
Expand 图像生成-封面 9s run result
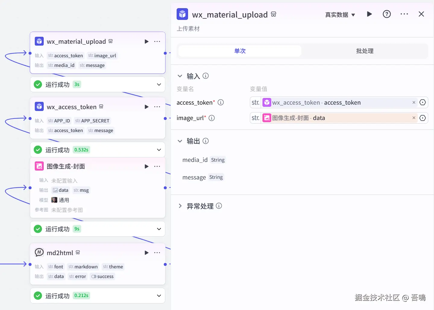point(159,229)
